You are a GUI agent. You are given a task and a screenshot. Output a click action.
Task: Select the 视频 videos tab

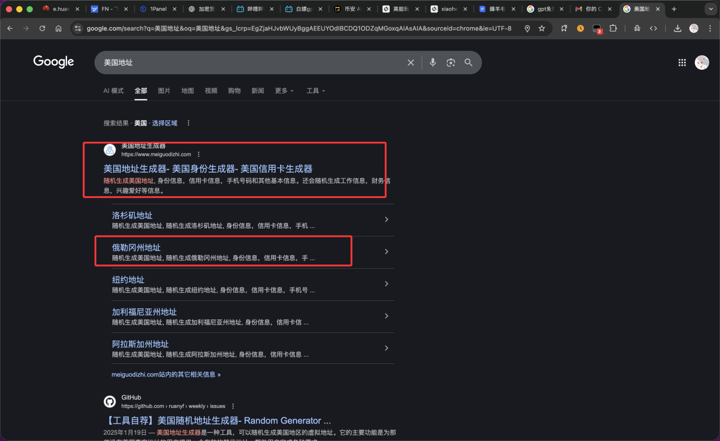pyautogui.click(x=211, y=91)
